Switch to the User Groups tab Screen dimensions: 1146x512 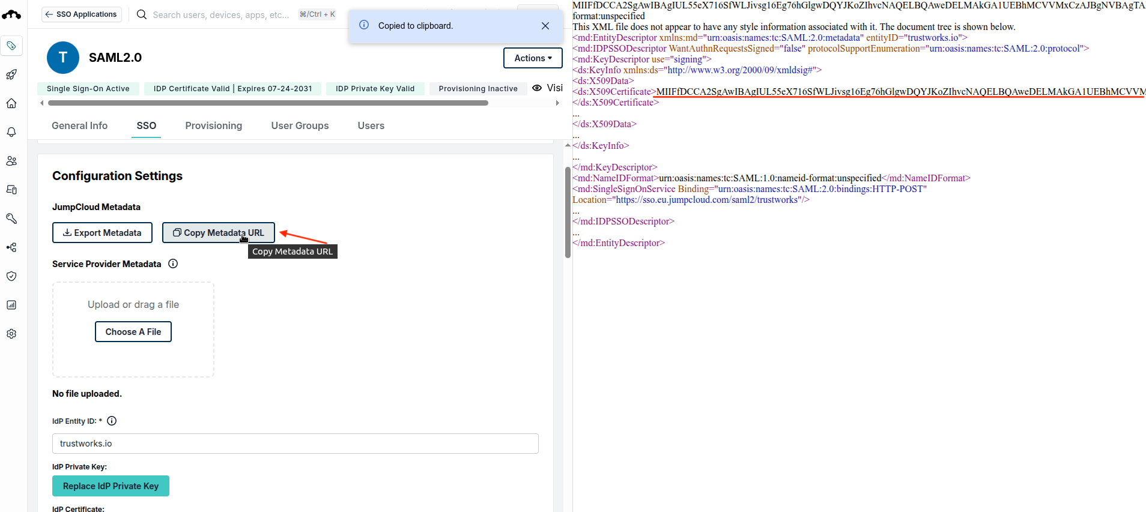tap(300, 125)
